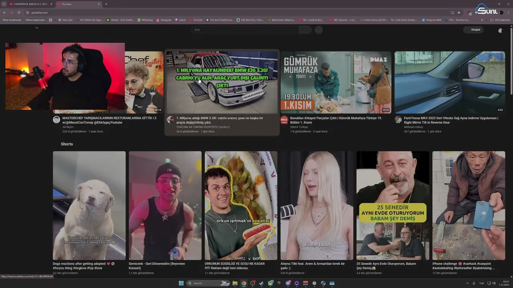
Task: Click the voice search microphone button
Action: click(319, 30)
